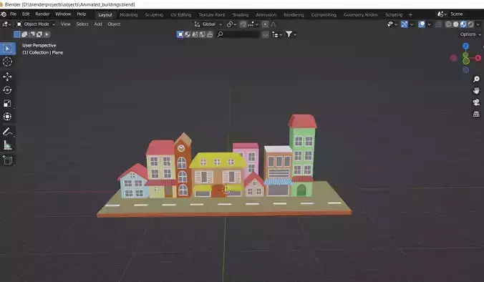Switch to the Modeling workspace tab

tap(128, 15)
